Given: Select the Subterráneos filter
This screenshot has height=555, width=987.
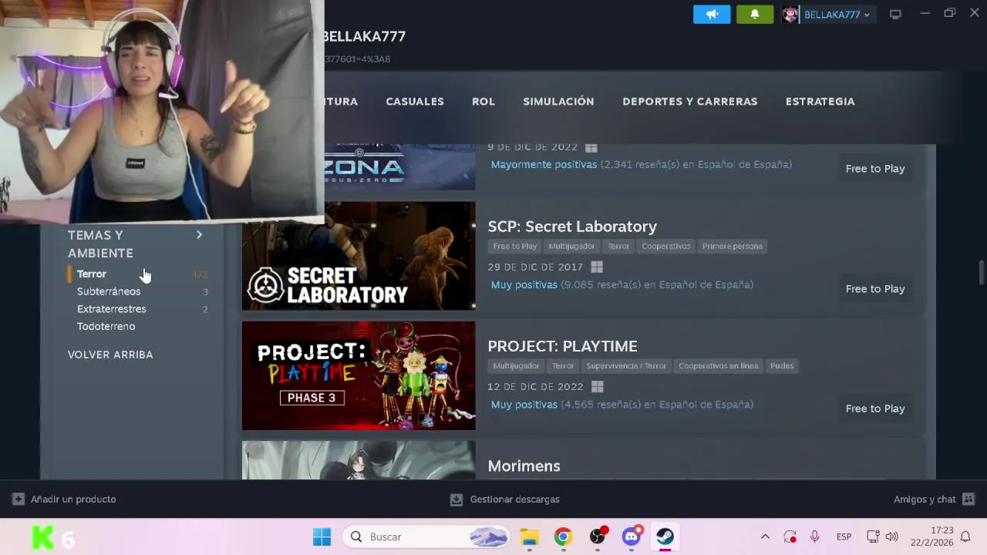Looking at the screenshot, I should tap(109, 291).
